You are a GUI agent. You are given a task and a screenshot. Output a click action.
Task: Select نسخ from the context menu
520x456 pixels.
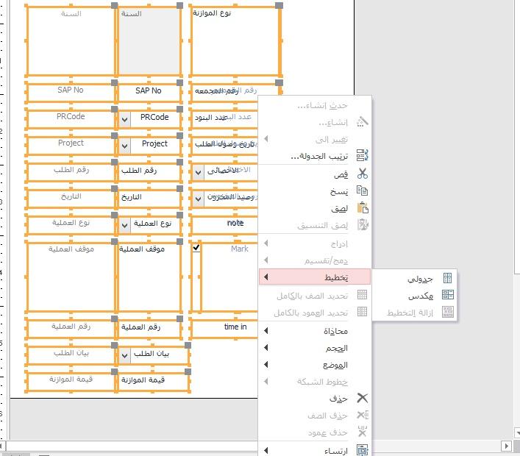pyautogui.click(x=314, y=191)
